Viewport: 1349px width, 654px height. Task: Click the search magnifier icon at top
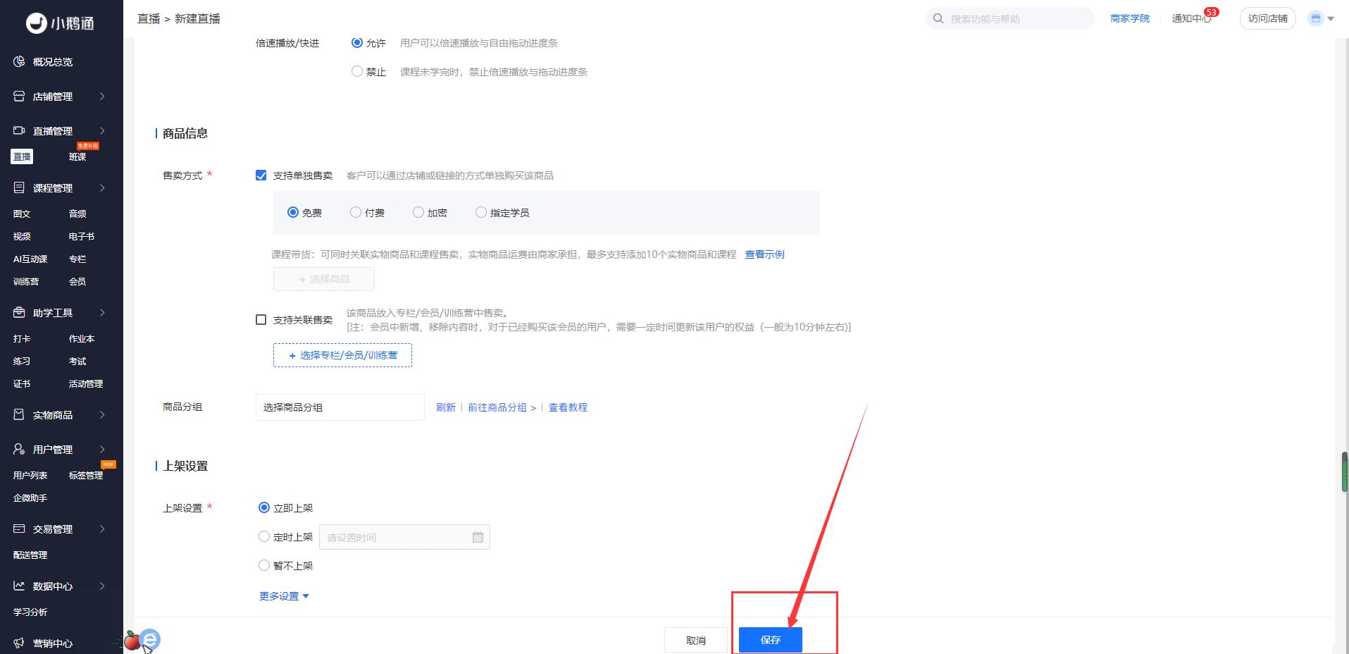[x=938, y=19]
